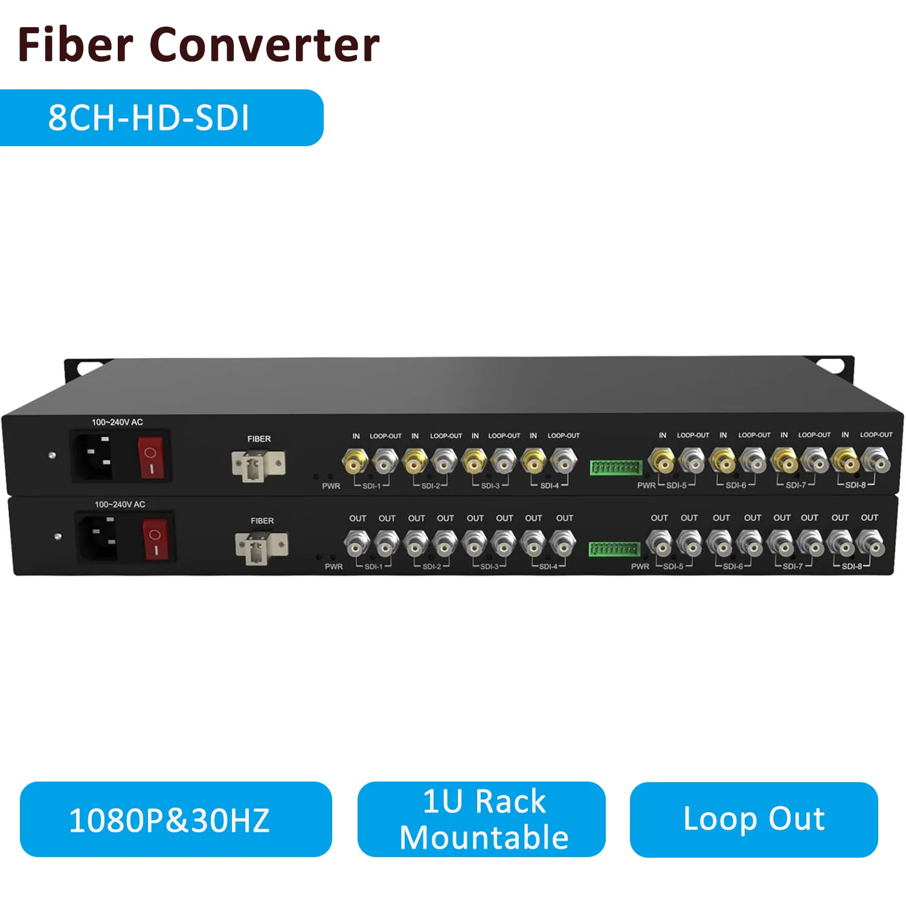The height and width of the screenshot is (906, 906).
Task: Click the bottom unit's green terminal block
Action: 614,549
